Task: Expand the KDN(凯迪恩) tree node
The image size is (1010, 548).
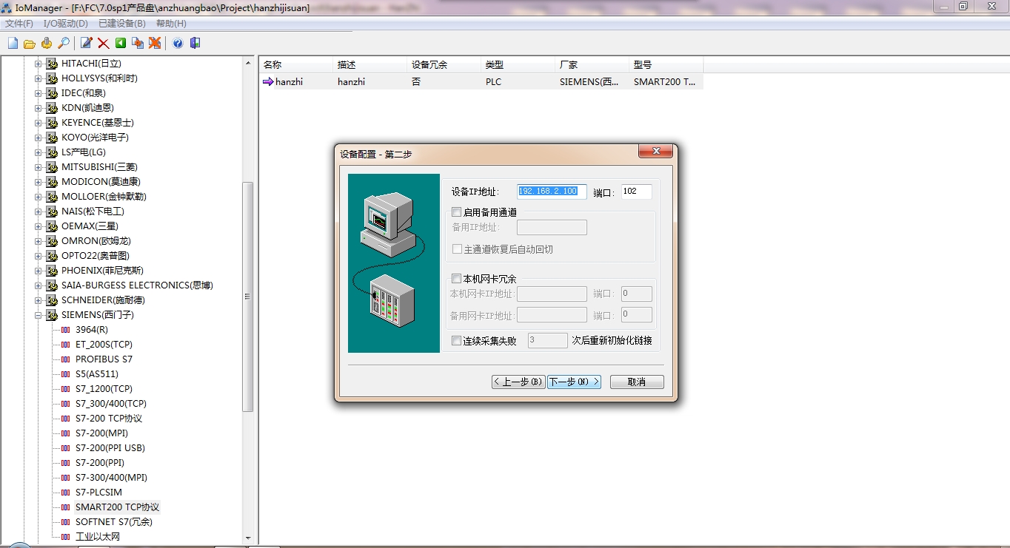Action: click(39, 108)
